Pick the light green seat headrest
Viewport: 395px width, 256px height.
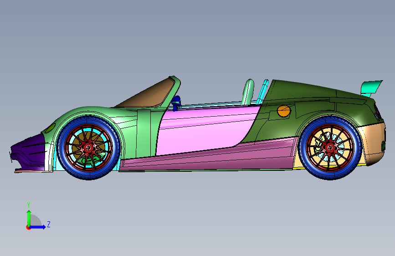248,92
